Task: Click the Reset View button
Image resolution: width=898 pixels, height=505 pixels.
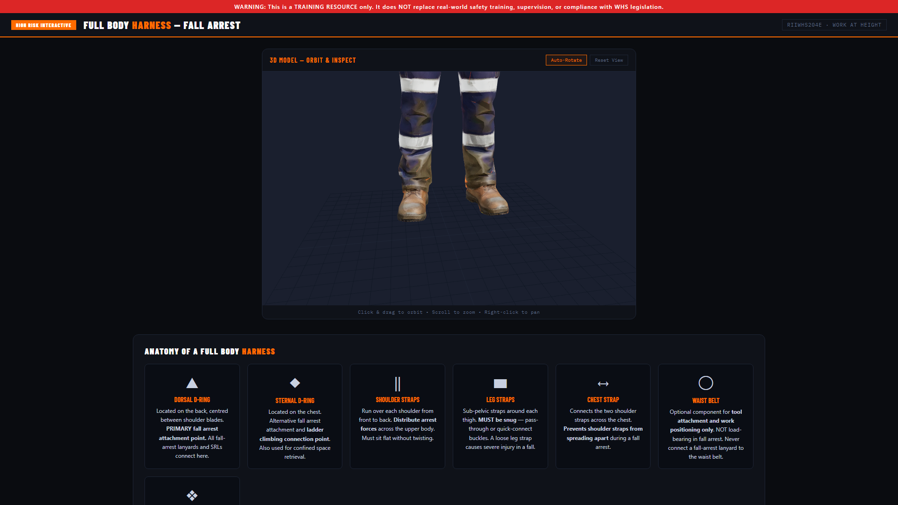Action: (x=609, y=60)
